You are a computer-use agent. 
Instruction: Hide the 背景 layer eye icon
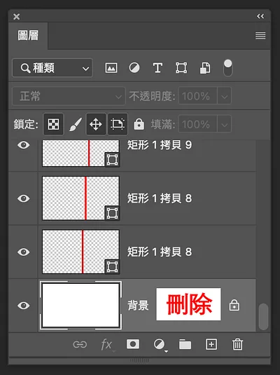pyautogui.click(x=23, y=306)
